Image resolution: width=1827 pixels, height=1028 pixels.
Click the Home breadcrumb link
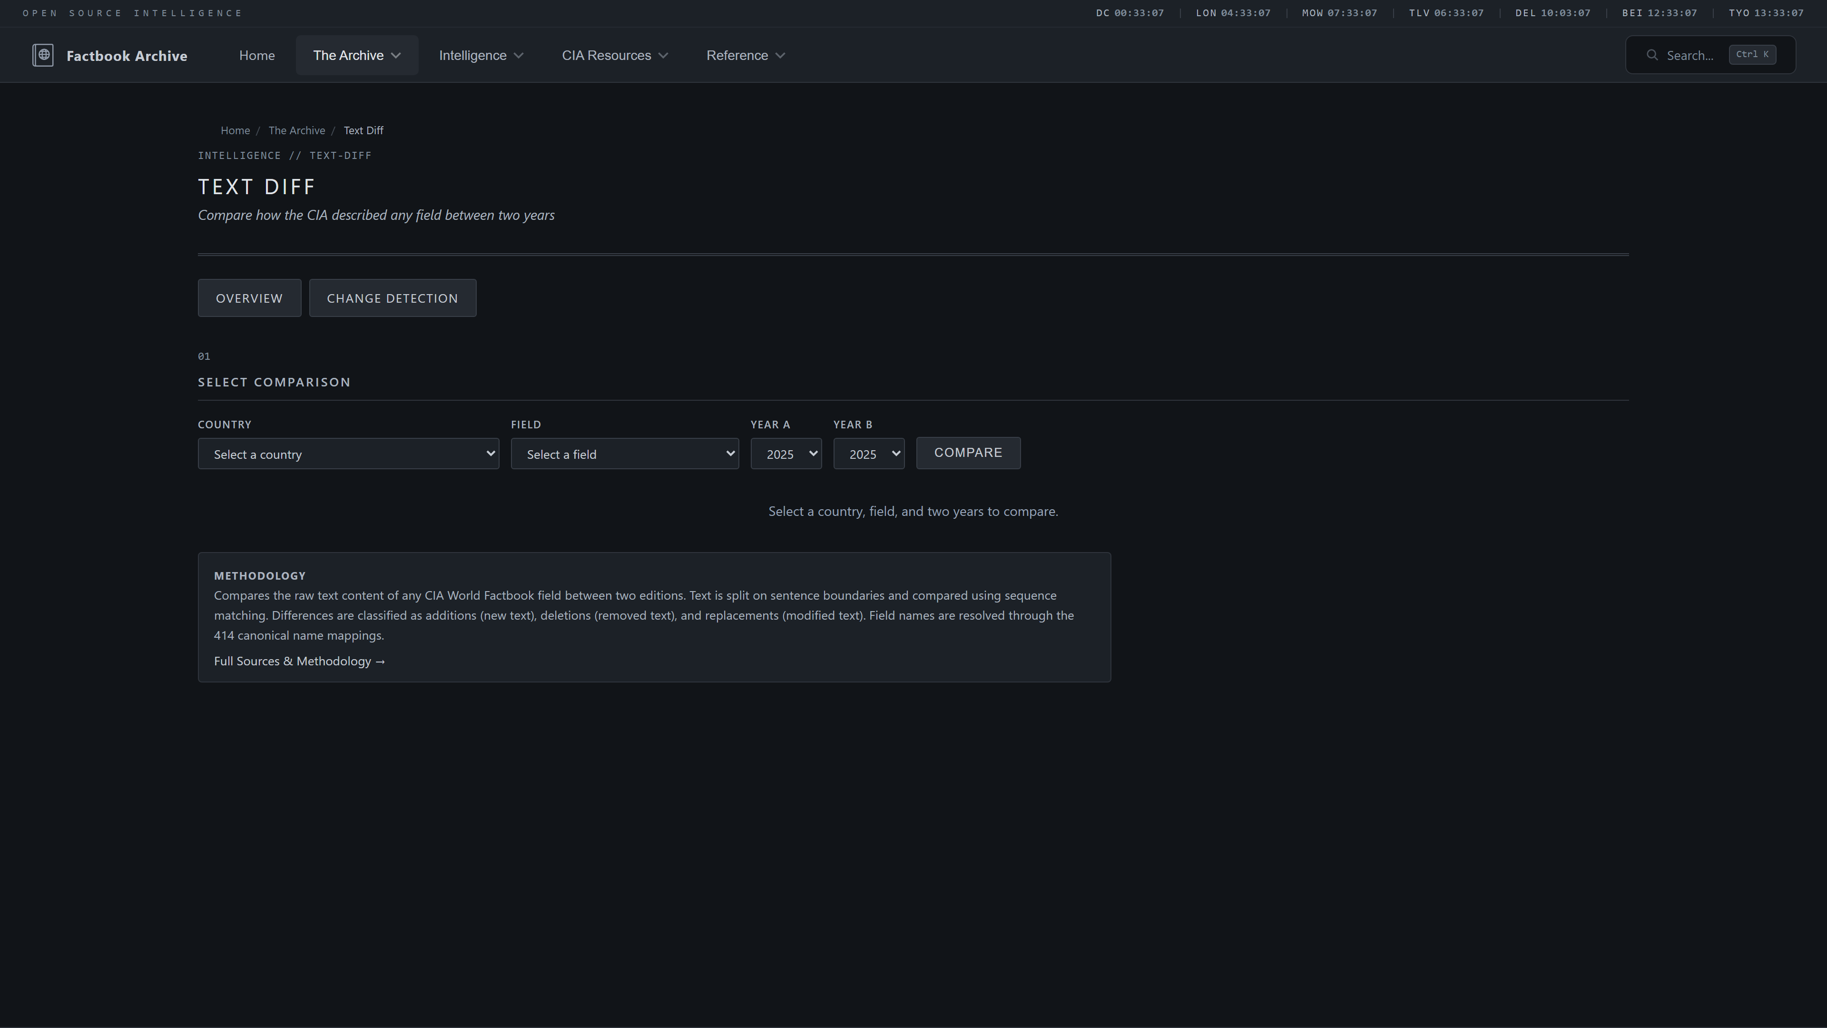click(235, 130)
